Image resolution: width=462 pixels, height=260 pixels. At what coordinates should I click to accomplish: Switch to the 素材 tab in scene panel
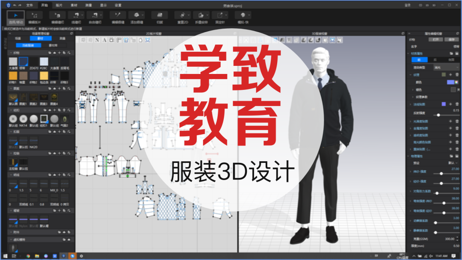[x=40, y=38]
